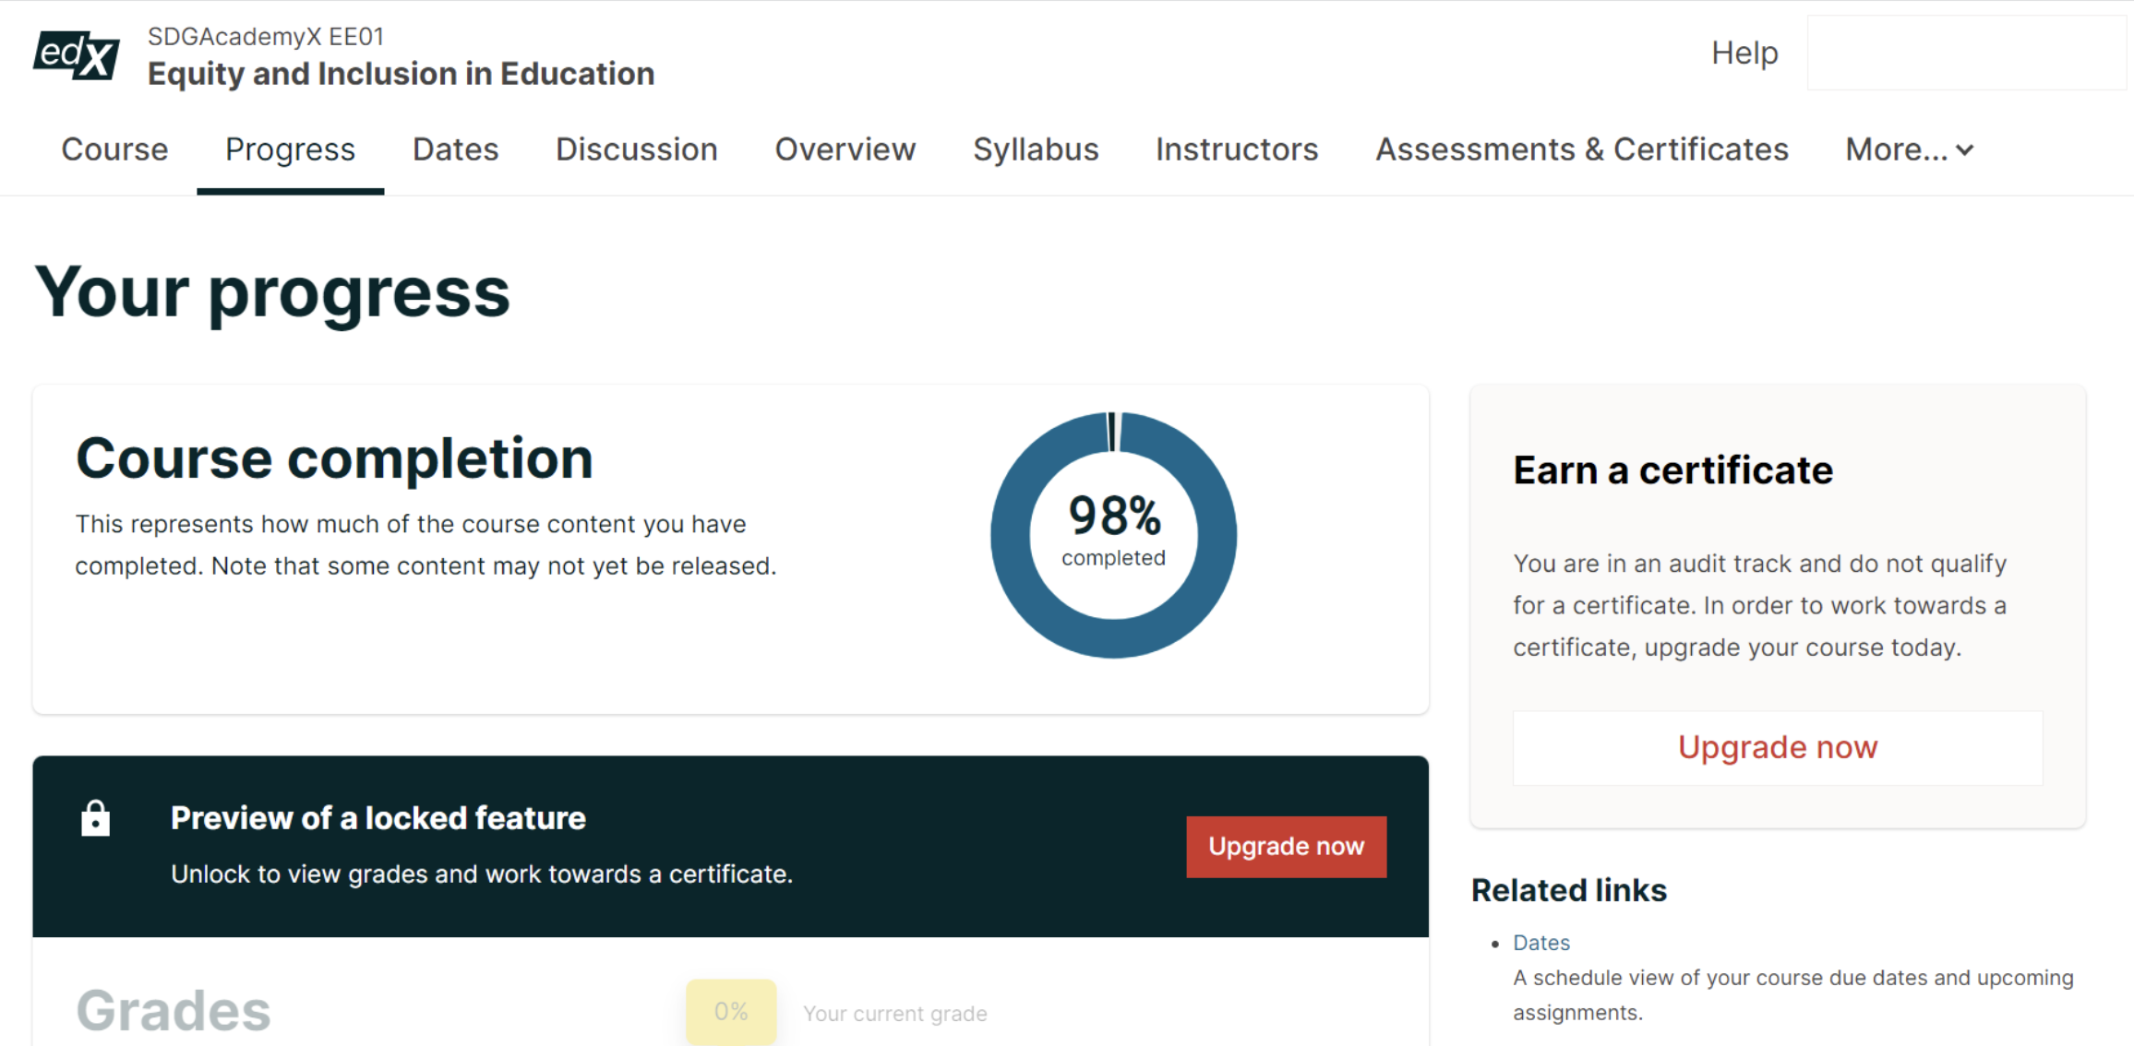Open the Syllabus tab
The image size is (2134, 1046).
click(x=1036, y=149)
